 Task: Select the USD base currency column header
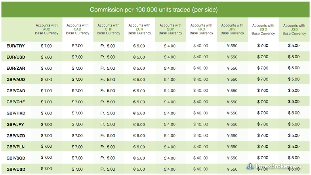click(x=294, y=30)
